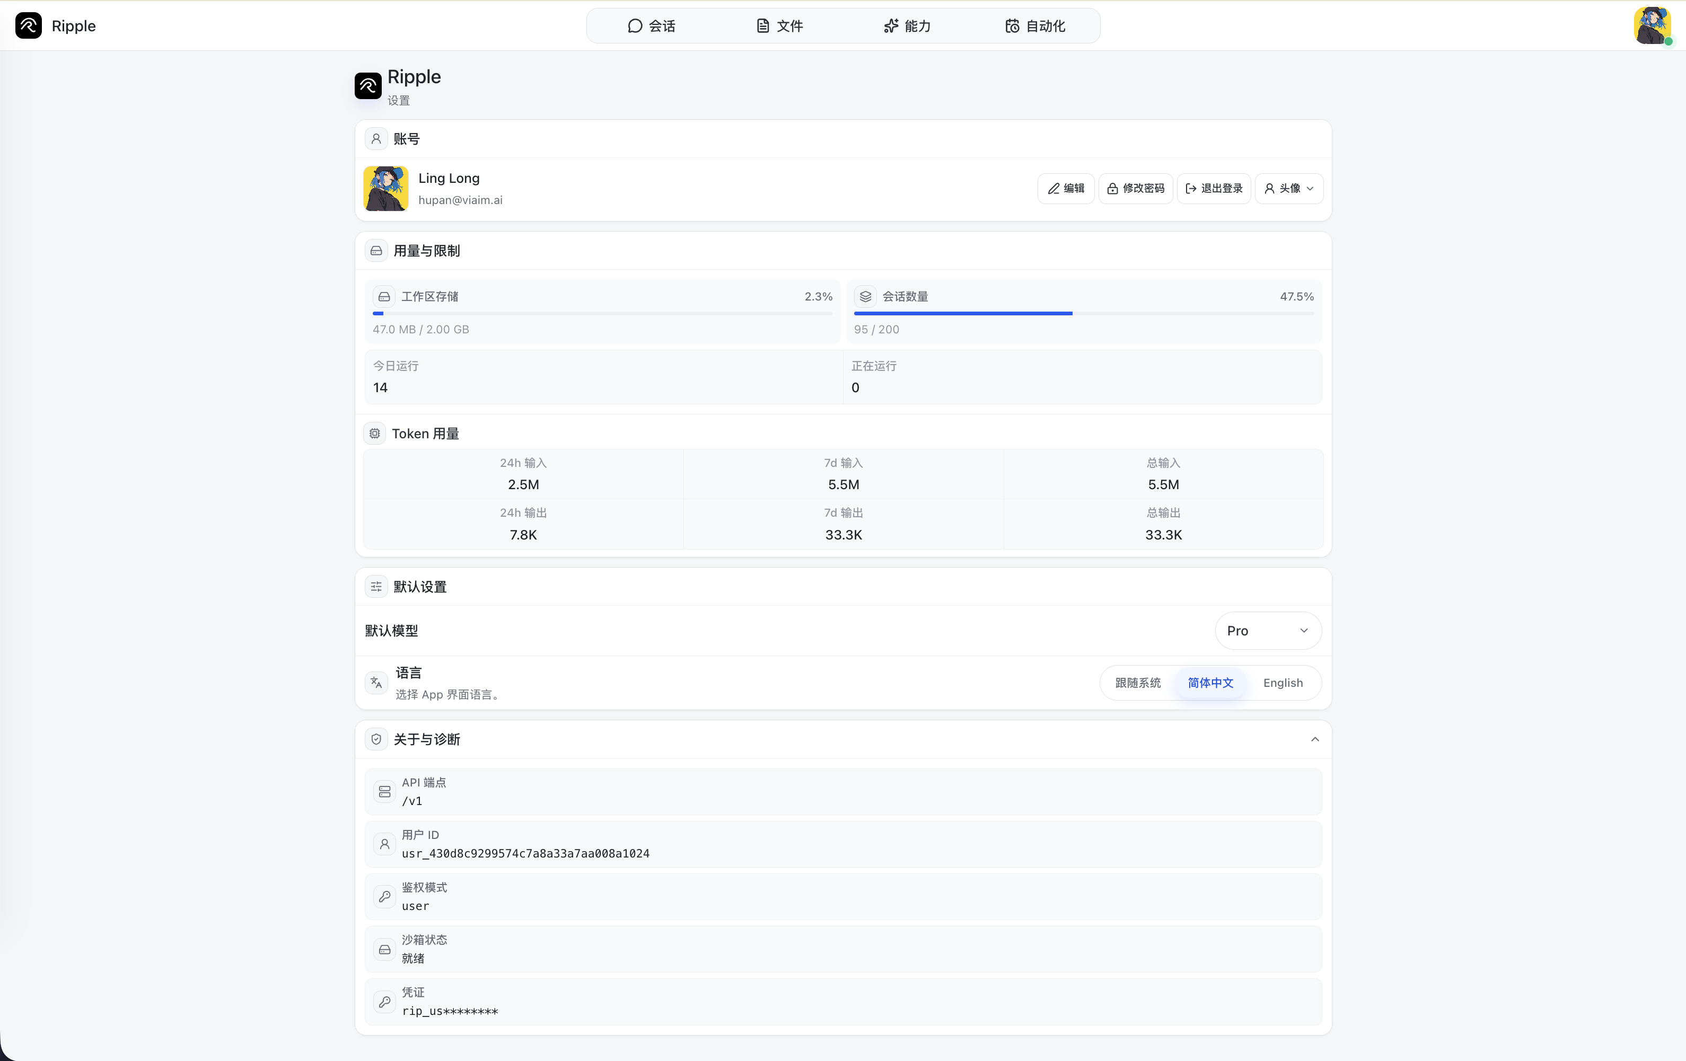Screen dimensions: 1686x1061
Task: Click the 修改密码 button
Action: [1136, 188]
